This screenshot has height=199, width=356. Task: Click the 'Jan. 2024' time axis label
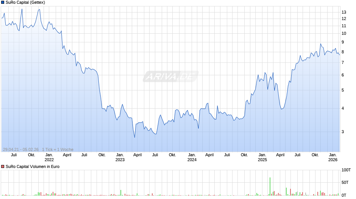[192, 157]
